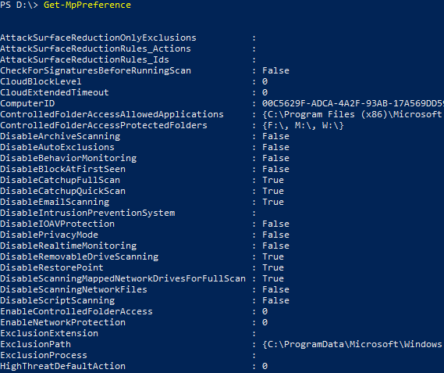Image resolution: width=444 pixels, height=373 pixels.
Task: Click the HighThreatDefaultAction zero value
Action: pyautogui.click(x=265, y=366)
